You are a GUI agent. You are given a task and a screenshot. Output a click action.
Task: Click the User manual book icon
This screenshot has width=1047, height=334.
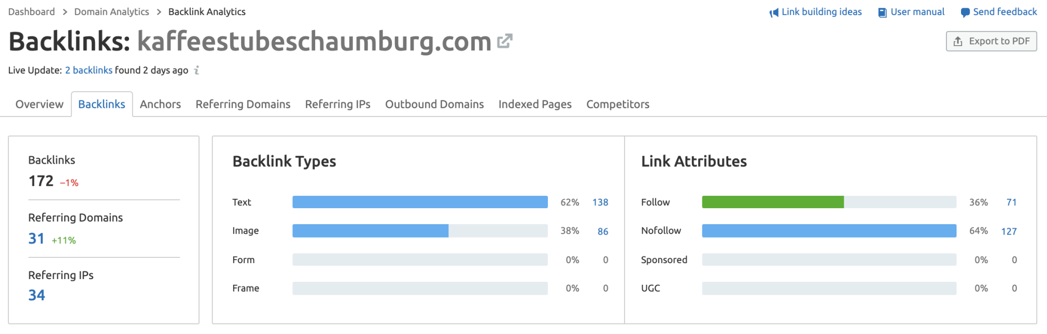(x=882, y=12)
